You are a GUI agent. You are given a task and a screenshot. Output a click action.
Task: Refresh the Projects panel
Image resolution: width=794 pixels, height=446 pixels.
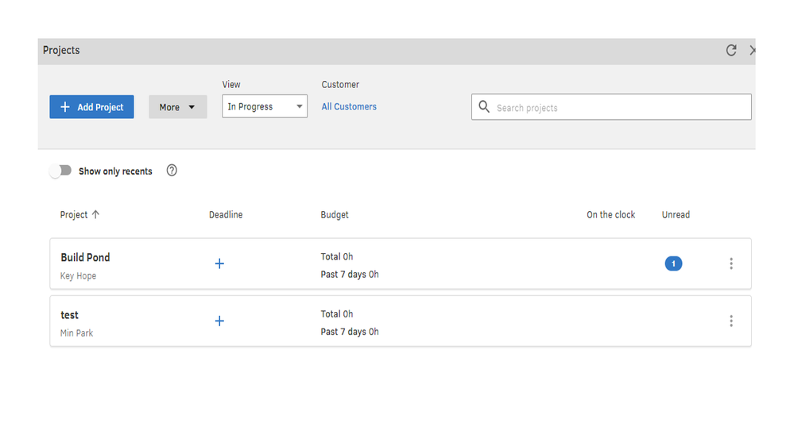click(x=731, y=51)
